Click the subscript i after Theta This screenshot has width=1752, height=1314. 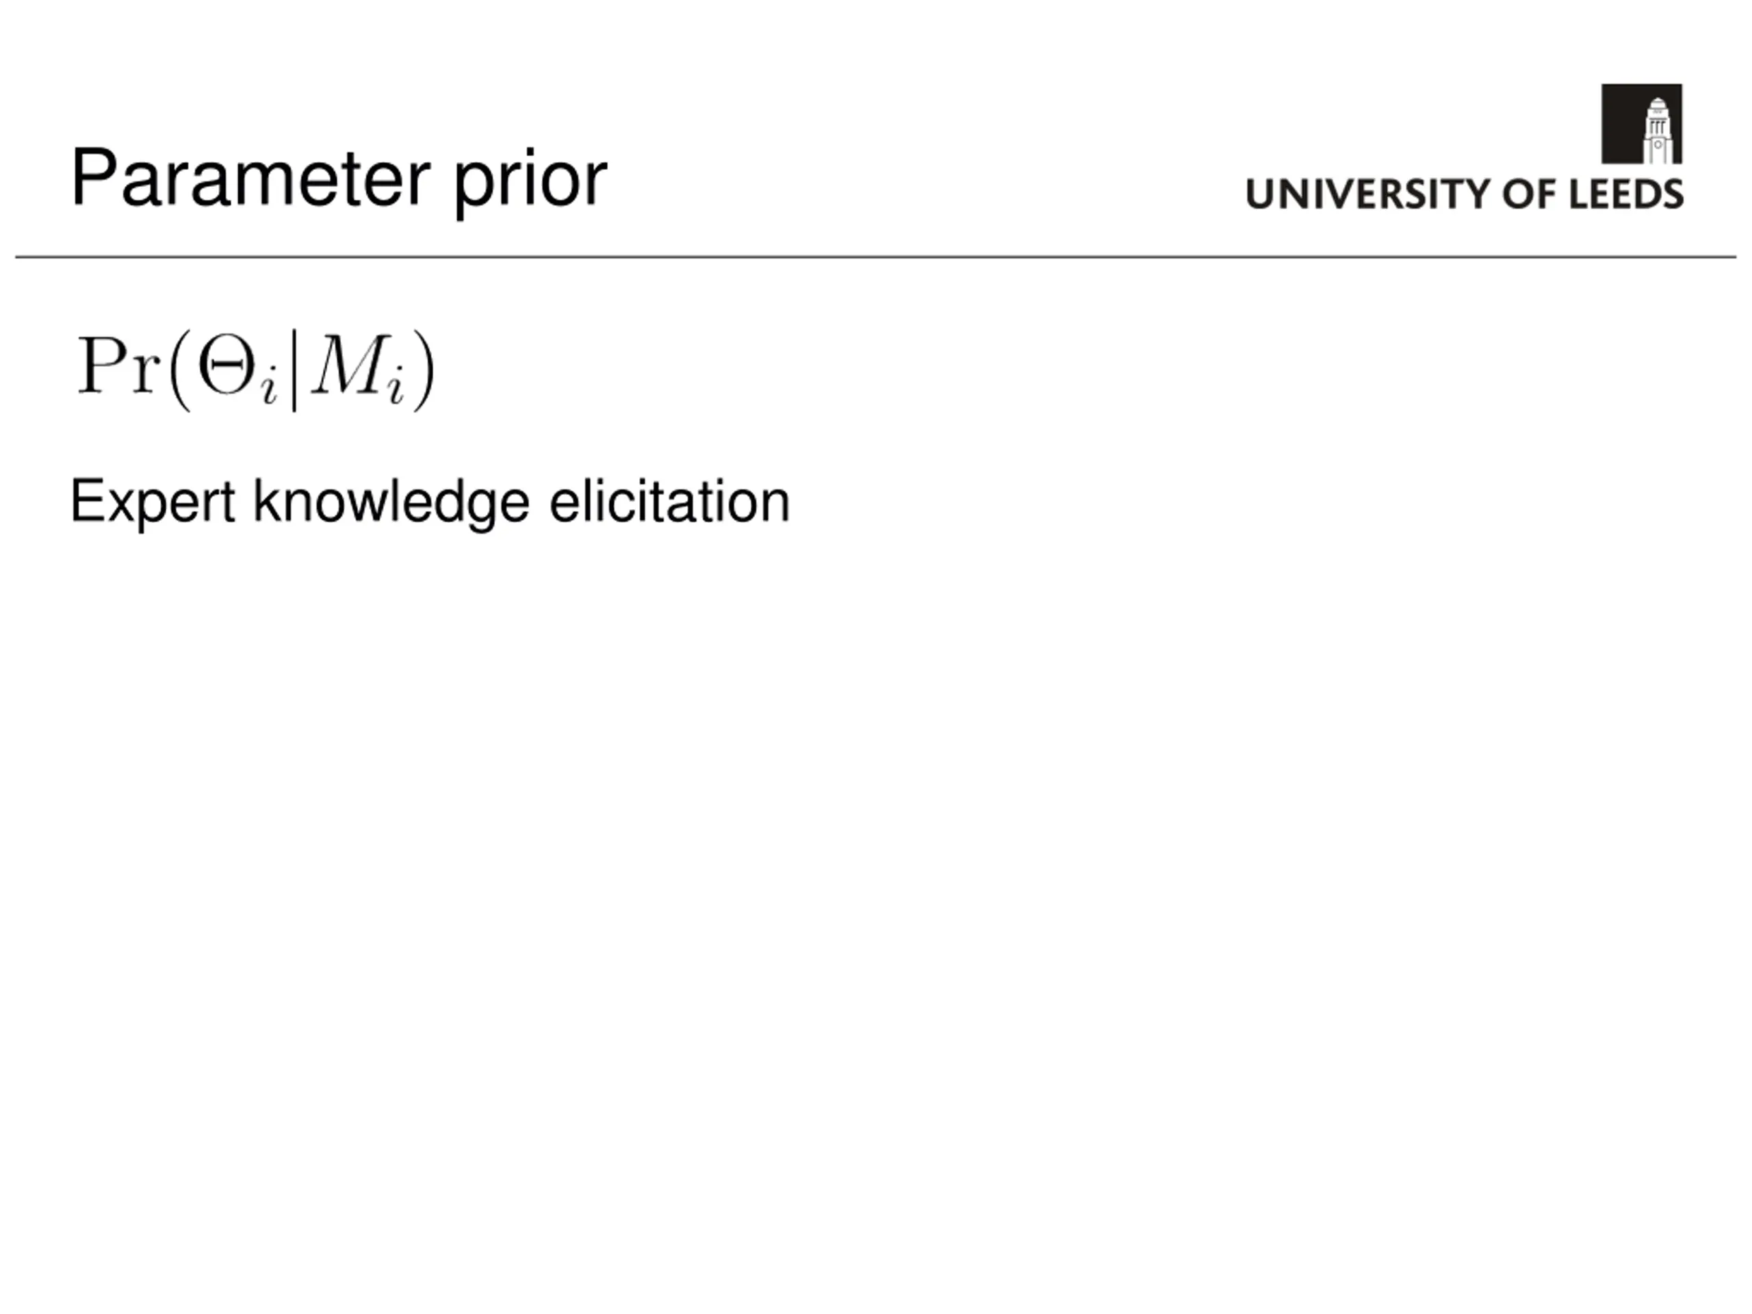270,389
